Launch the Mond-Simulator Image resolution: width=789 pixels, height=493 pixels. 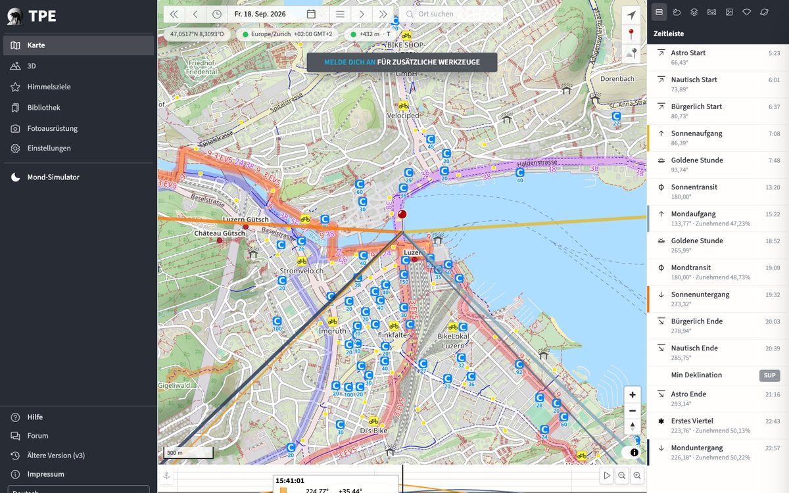(x=78, y=177)
